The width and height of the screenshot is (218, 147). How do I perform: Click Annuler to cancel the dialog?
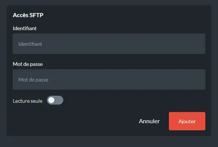[149, 121]
